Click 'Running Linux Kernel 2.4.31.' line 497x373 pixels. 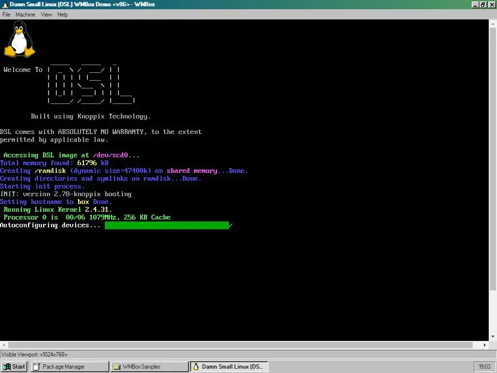(x=58, y=210)
